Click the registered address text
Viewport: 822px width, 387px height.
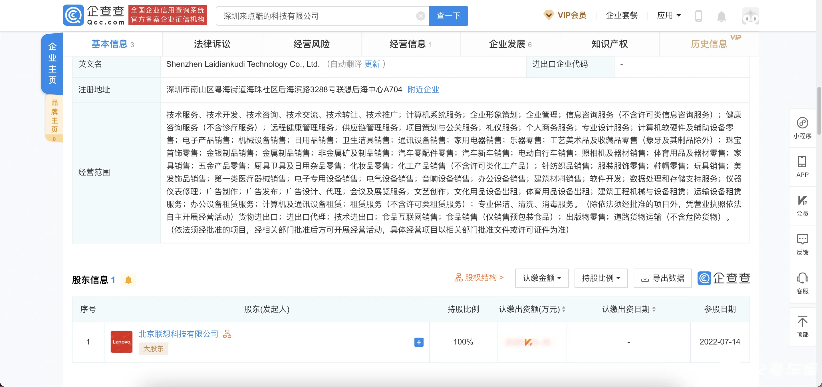[284, 90]
